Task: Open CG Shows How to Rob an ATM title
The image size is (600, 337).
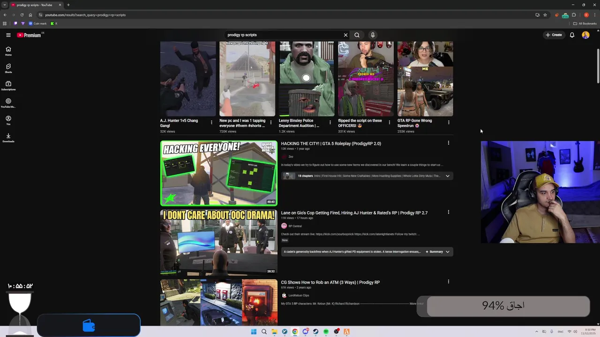Action: 330,282
